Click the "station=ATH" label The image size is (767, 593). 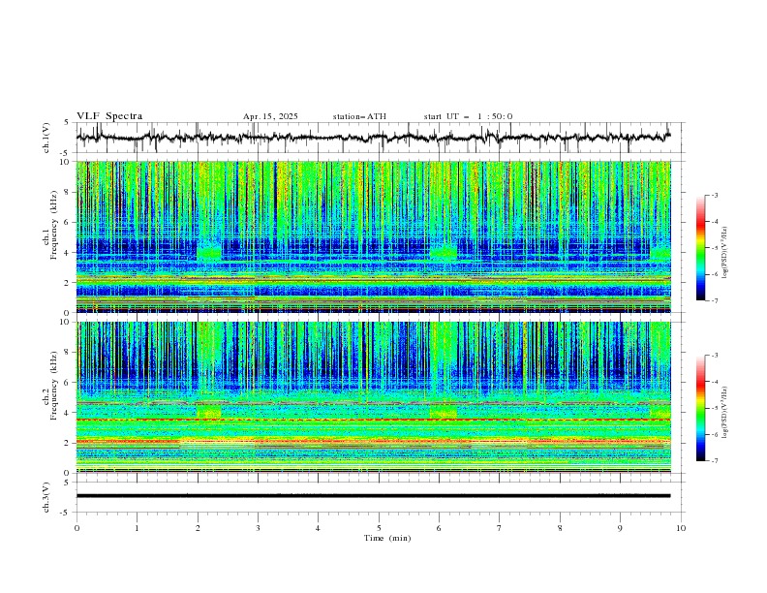[359, 116]
